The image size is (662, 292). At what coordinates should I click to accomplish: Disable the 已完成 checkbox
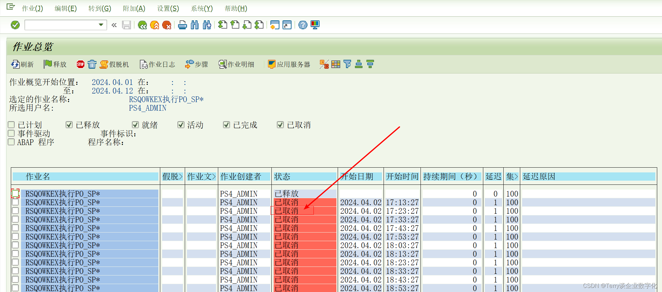(226, 124)
